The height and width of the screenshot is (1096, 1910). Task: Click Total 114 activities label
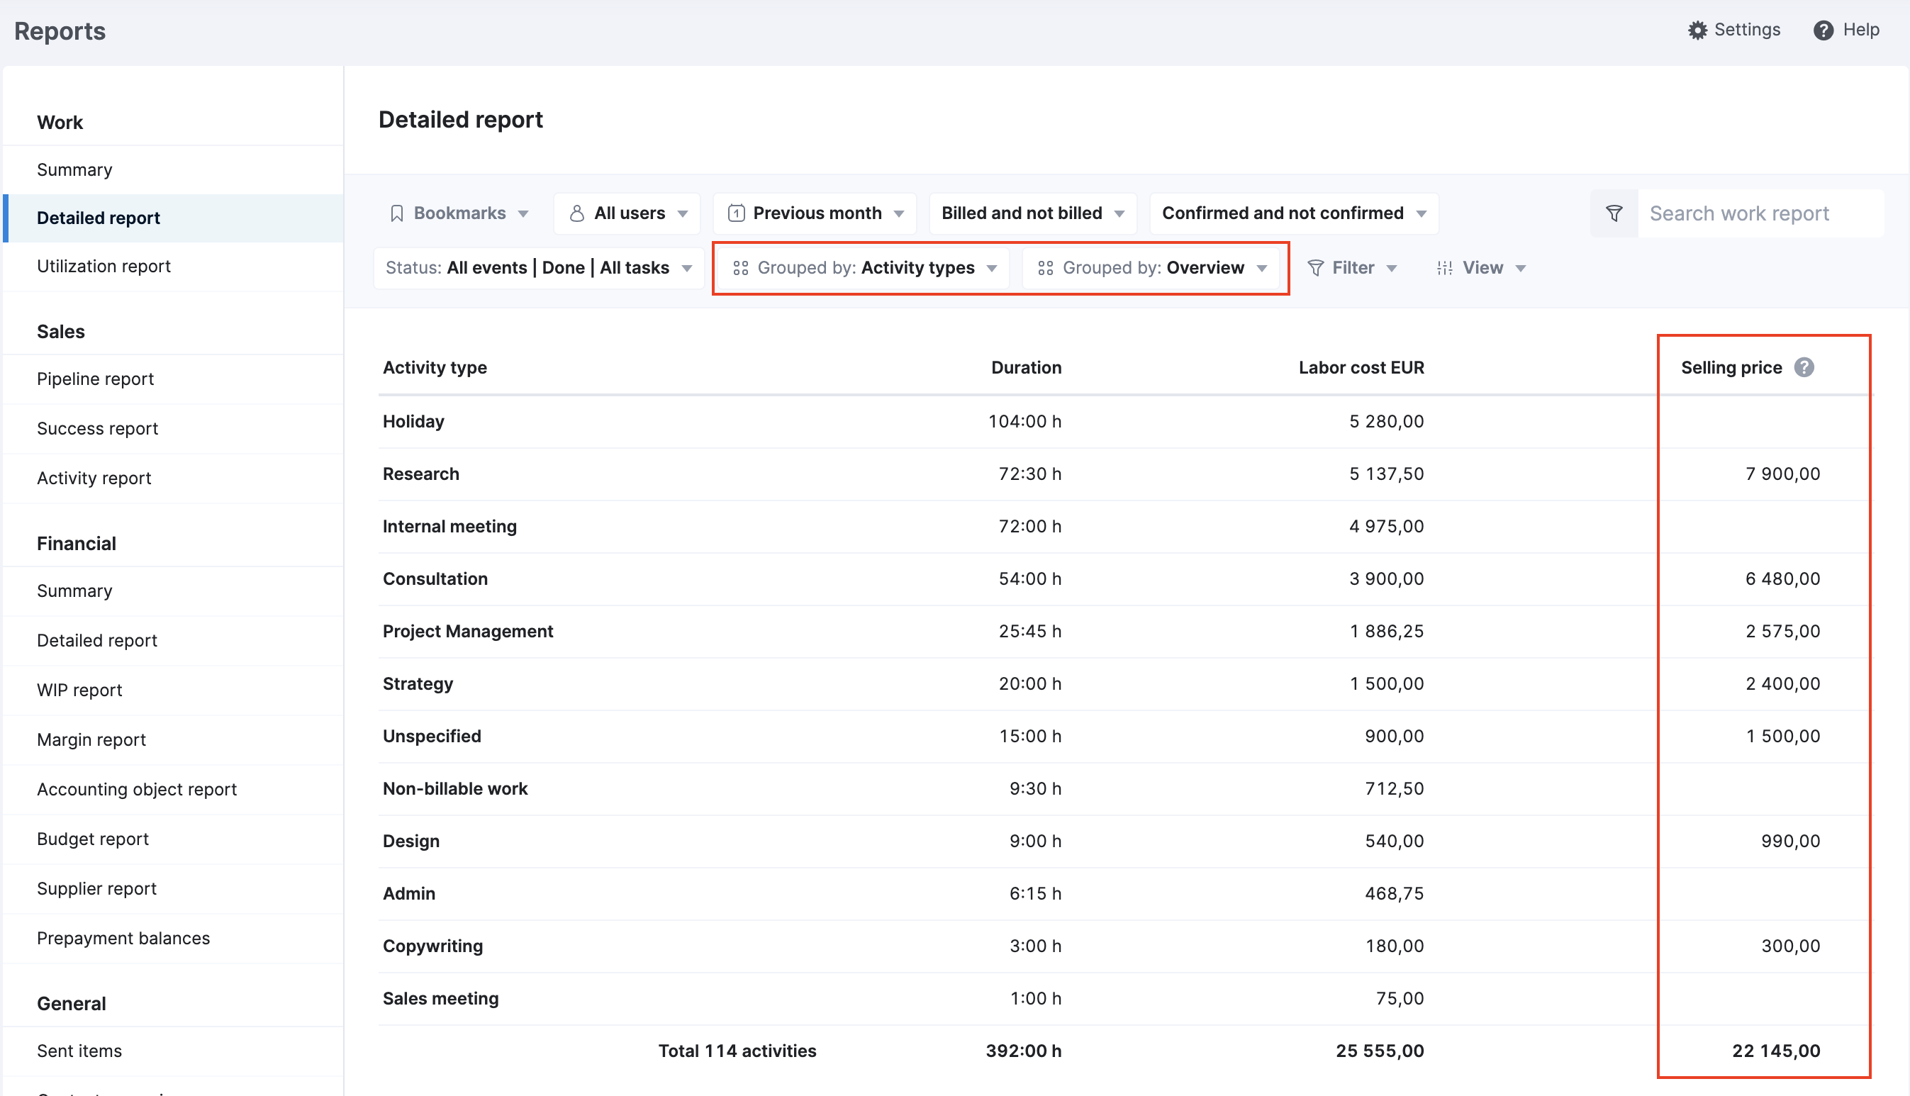coord(737,1052)
